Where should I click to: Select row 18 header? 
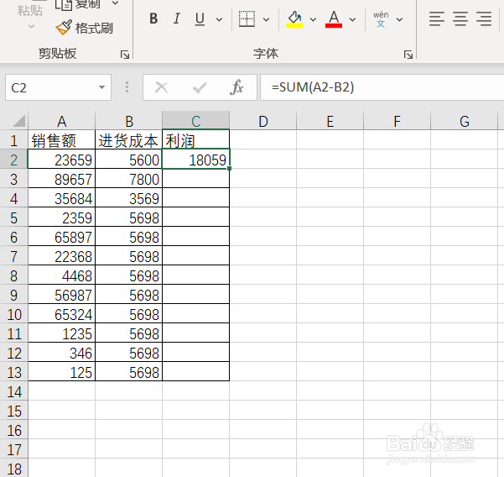point(13,469)
